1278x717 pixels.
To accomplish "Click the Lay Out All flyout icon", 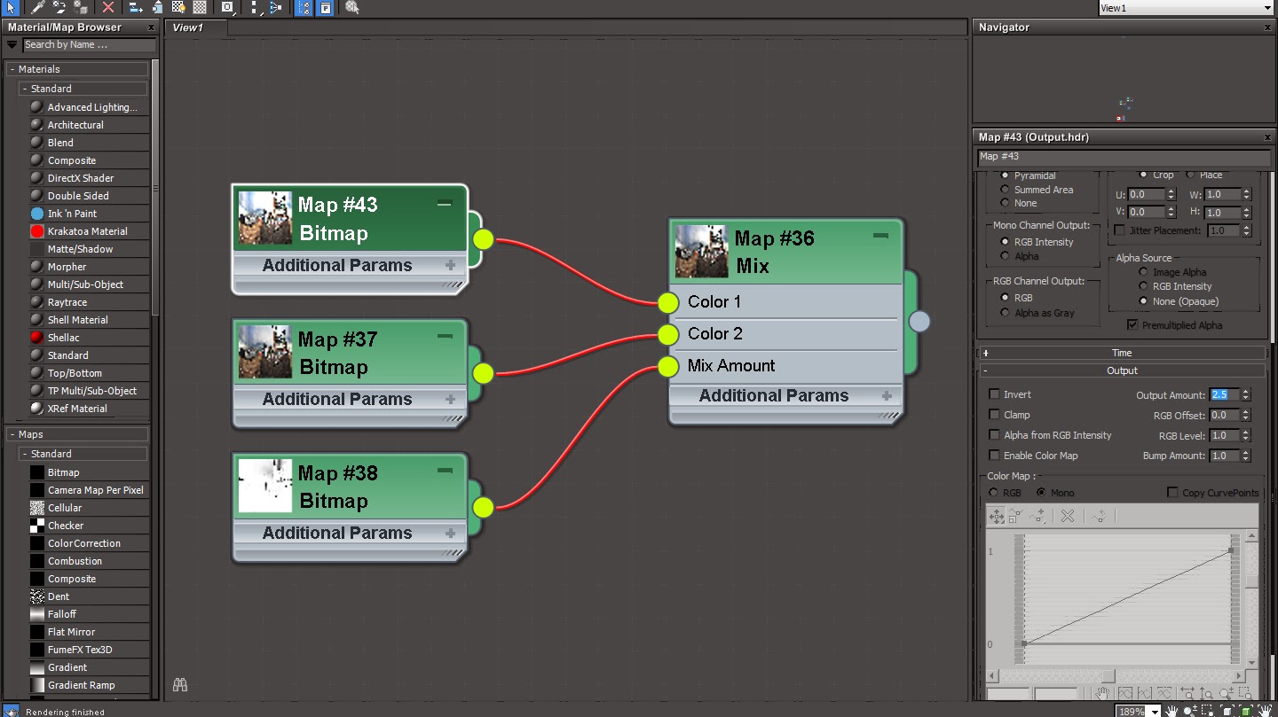I will click(x=255, y=7).
